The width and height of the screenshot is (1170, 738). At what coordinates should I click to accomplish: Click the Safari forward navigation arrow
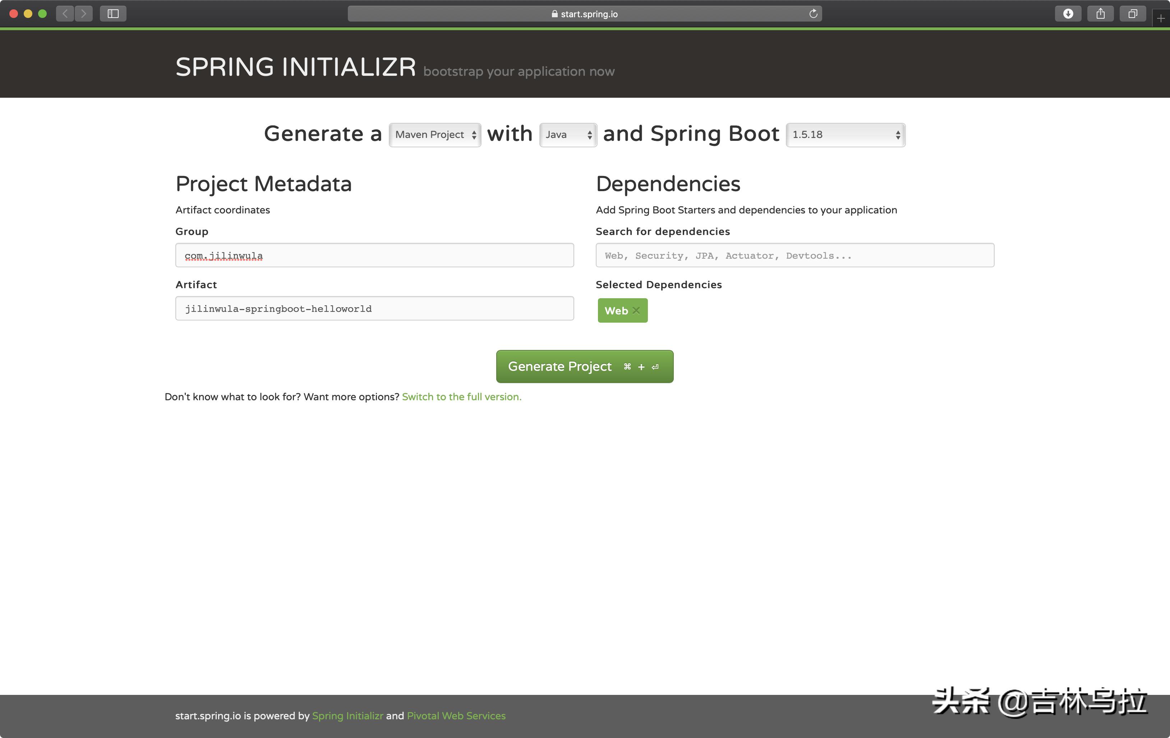point(84,13)
